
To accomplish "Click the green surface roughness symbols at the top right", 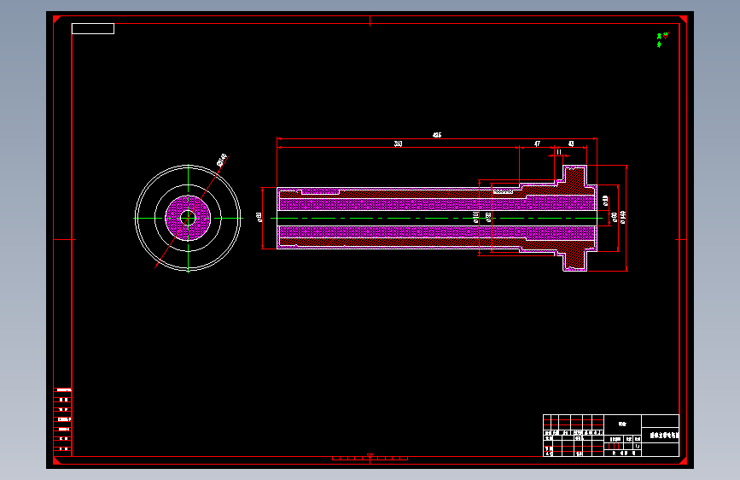I will (x=662, y=40).
